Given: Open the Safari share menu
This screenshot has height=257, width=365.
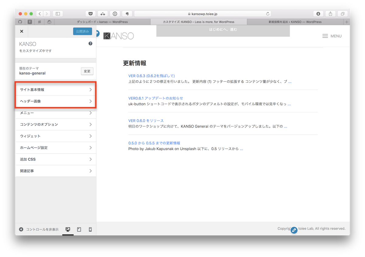Looking at the screenshot, I should [330, 14].
